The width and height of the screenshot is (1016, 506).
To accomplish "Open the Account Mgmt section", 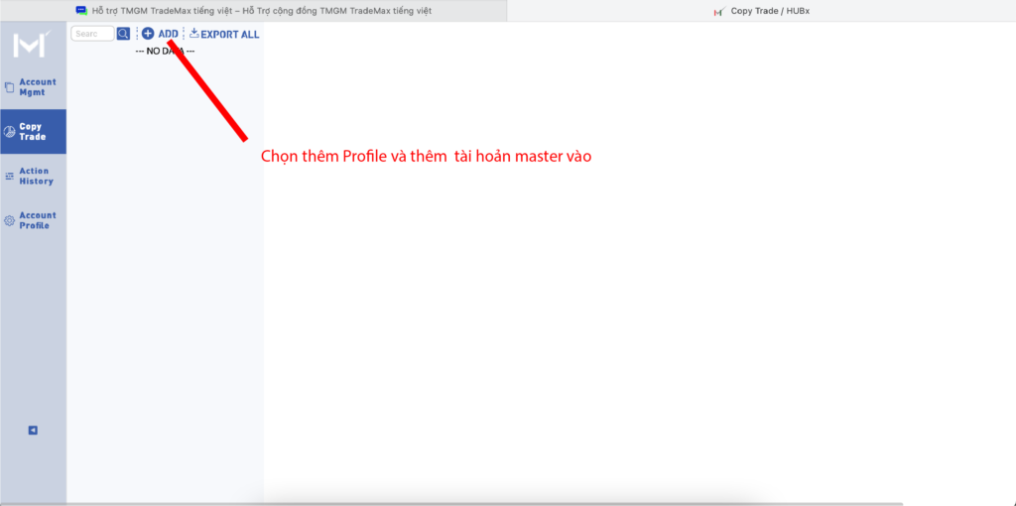I will 33,87.
